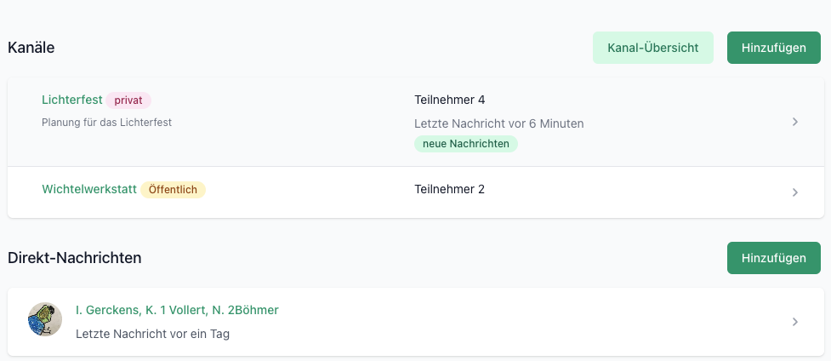Screen dimensions: 831x361
Task: Select Teilnehmer 2 text in Wichtelwerkstatt row
Action: [x=449, y=189]
